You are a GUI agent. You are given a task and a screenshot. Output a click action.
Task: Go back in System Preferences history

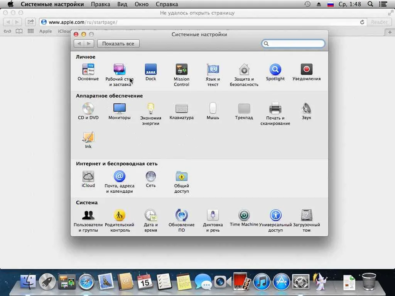pyautogui.click(x=79, y=44)
